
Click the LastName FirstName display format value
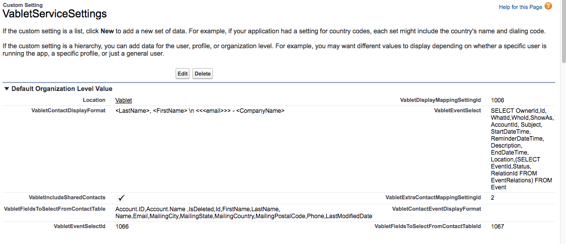[200, 111]
